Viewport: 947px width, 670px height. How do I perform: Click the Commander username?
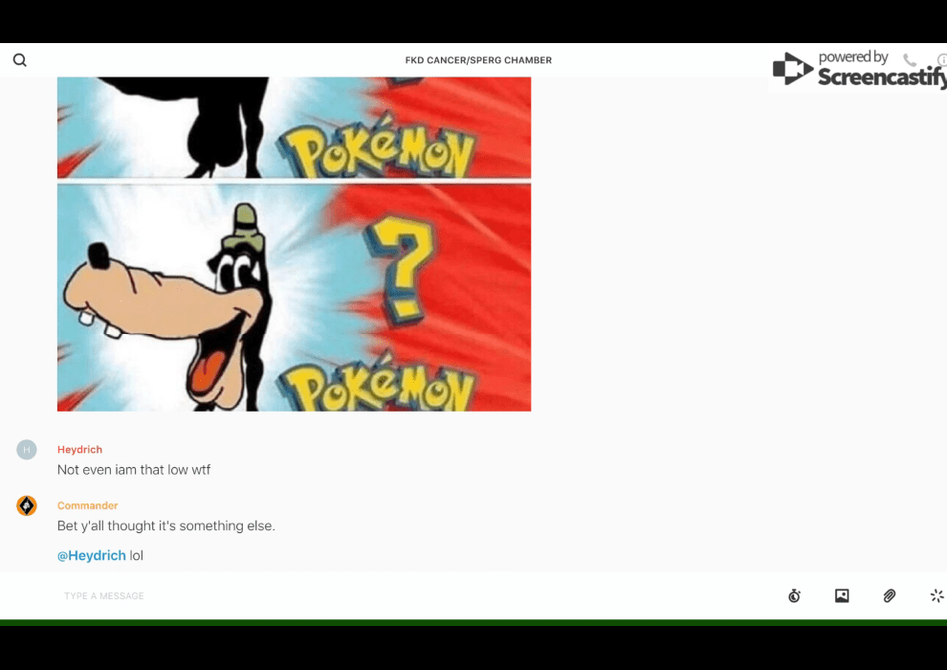point(87,506)
